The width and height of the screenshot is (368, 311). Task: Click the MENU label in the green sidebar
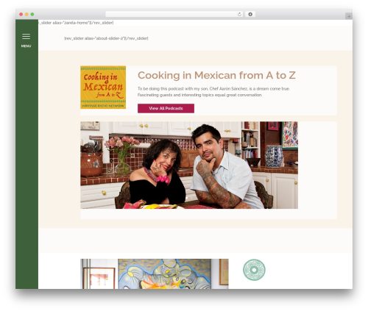pos(26,46)
